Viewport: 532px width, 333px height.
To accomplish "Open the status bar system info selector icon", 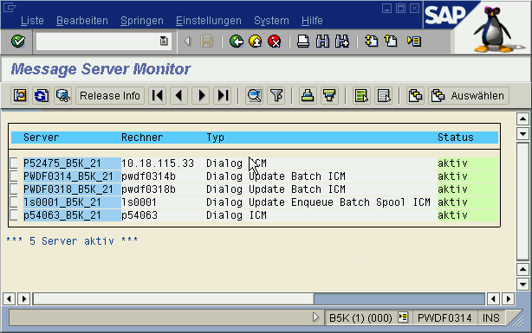I will (403, 317).
